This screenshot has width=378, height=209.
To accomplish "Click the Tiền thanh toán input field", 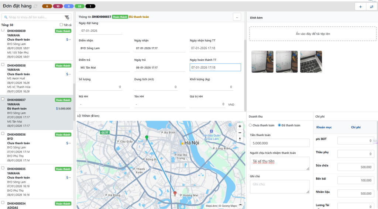I will click(279, 143).
